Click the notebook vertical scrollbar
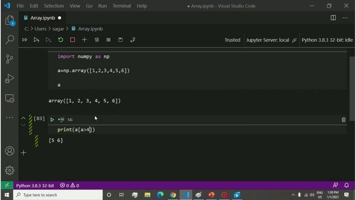 pyautogui.click(x=352, y=88)
